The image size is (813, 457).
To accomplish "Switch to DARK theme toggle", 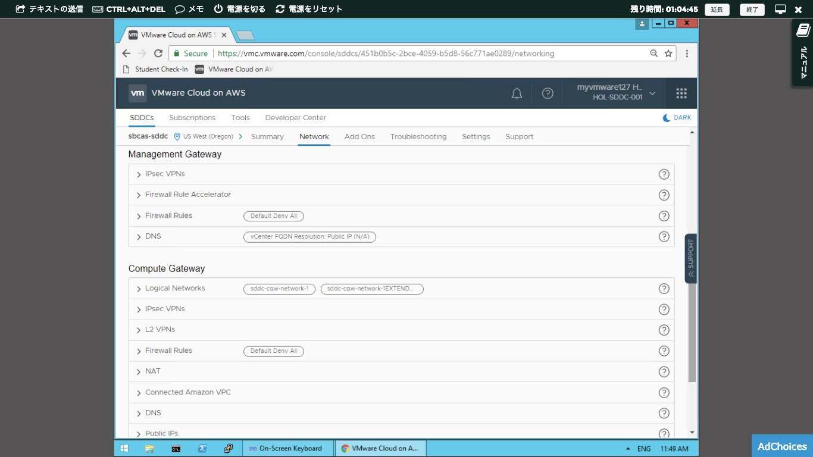I will [677, 118].
